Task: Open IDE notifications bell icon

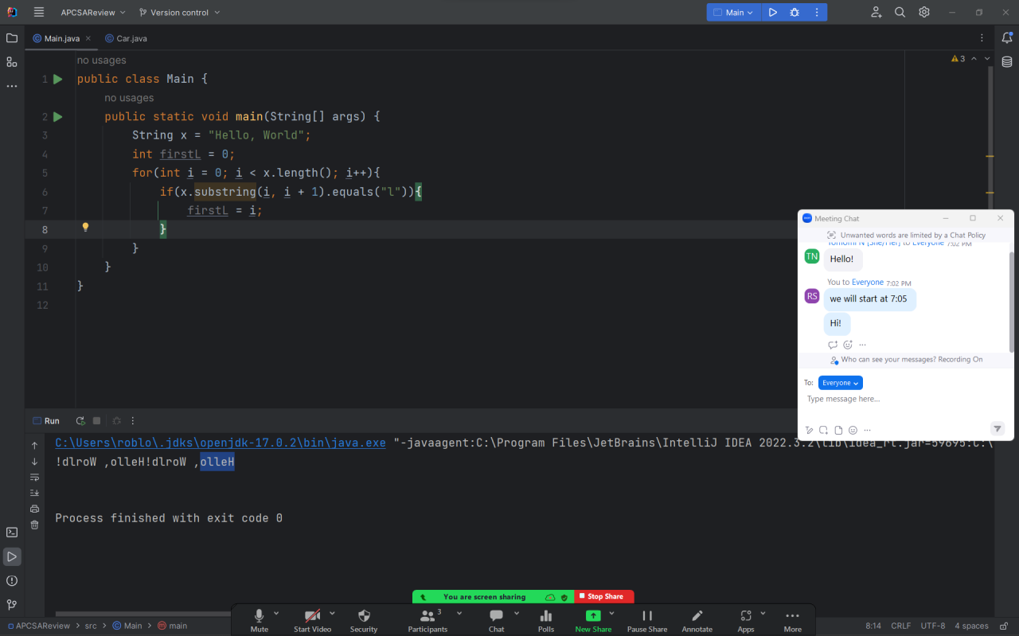Action: pyautogui.click(x=1007, y=37)
